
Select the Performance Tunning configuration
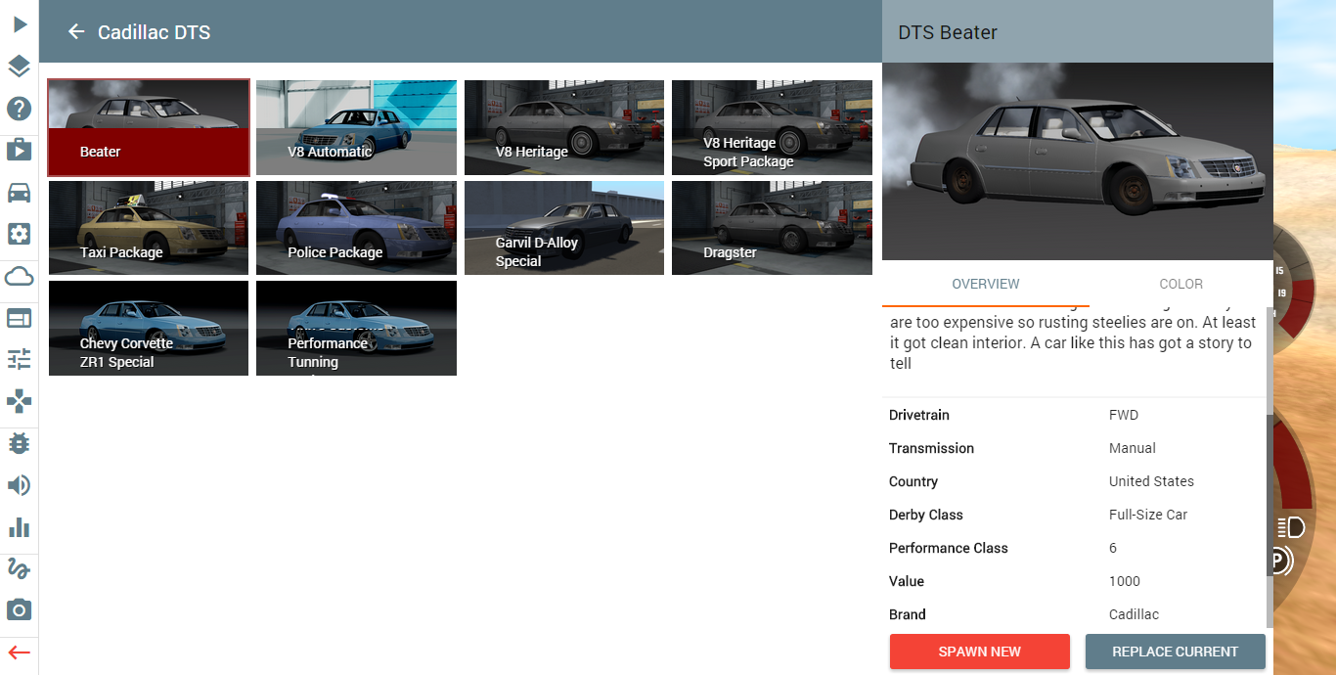356,328
